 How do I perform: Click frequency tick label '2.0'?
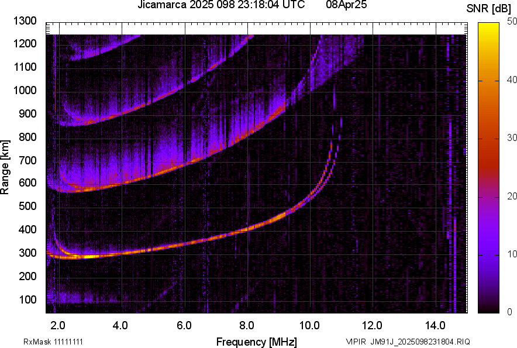(x=58, y=326)
